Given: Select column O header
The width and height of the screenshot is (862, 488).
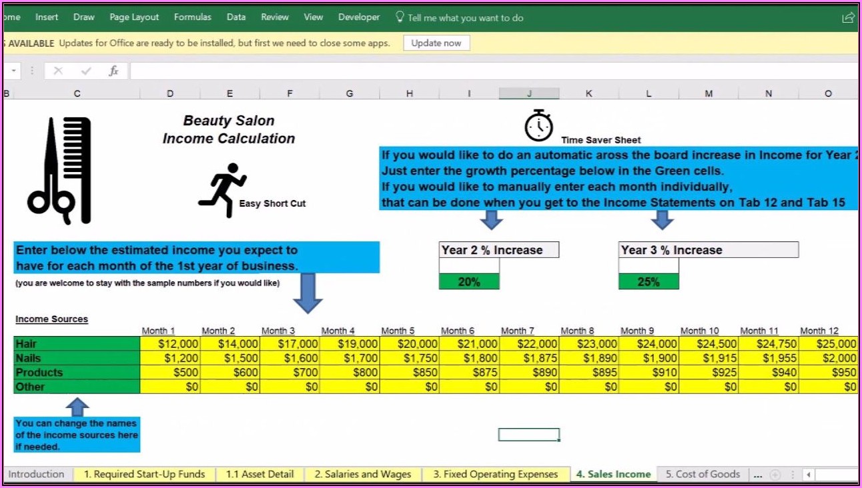Looking at the screenshot, I should (828, 94).
